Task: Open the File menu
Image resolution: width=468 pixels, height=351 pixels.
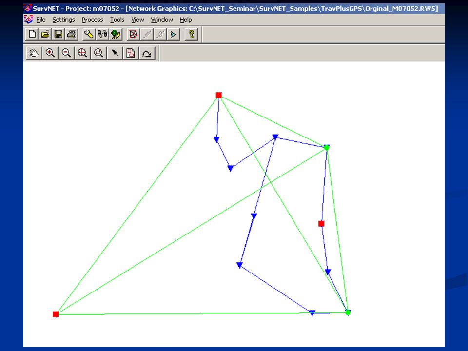Action: tap(41, 19)
